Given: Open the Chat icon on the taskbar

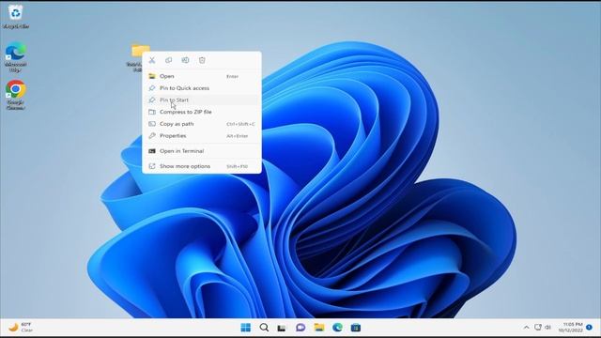Looking at the screenshot, I should tap(300, 328).
